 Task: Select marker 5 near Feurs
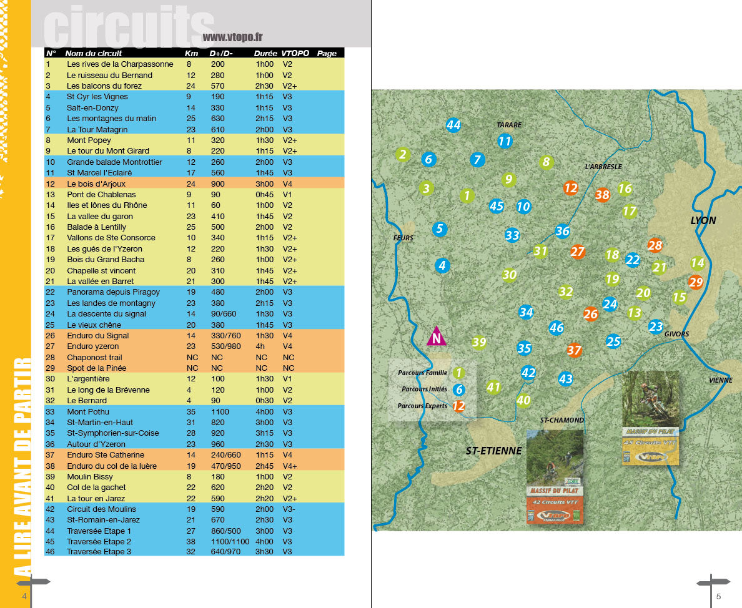[440, 228]
